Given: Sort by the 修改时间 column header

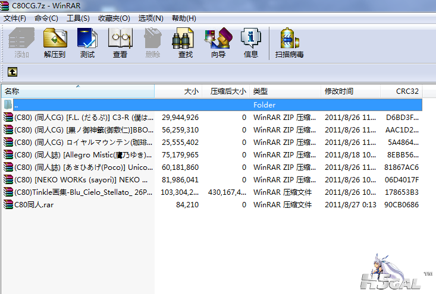Looking at the screenshot, I should 350,91.
